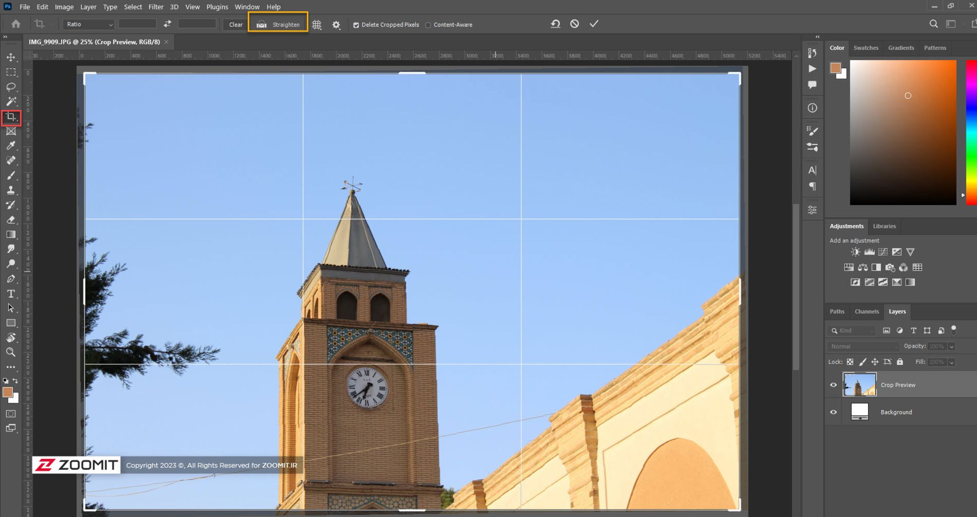
Task: Cancel the crop operation icon
Action: pos(574,24)
